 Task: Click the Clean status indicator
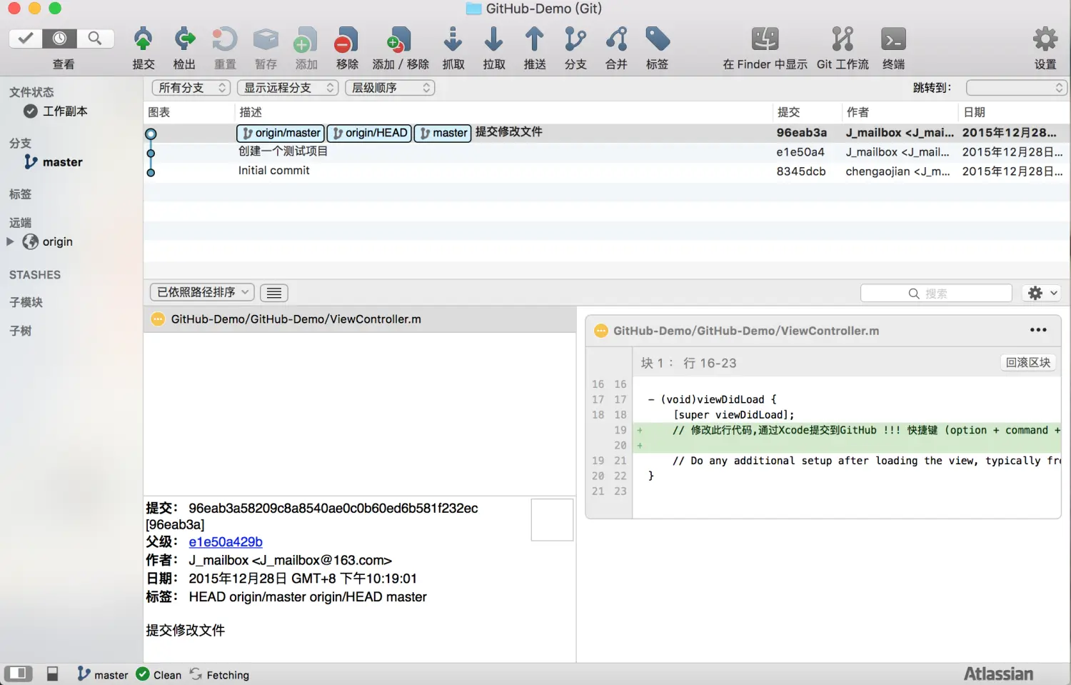159,674
